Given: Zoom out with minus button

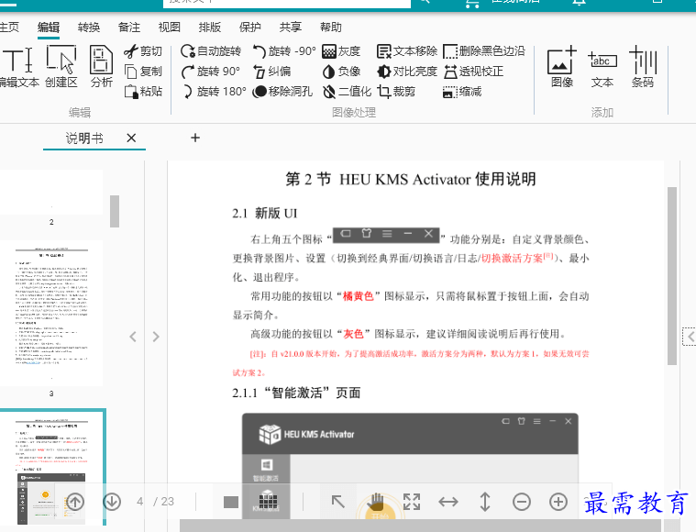Looking at the screenshot, I should coord(522,502).
